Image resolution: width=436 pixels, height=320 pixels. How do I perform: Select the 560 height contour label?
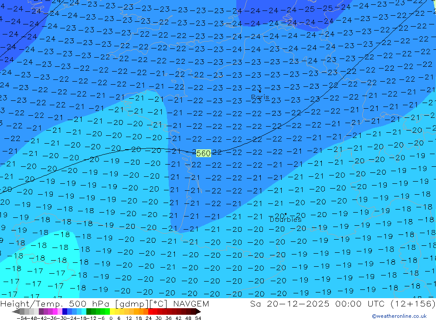click(203, 153)
